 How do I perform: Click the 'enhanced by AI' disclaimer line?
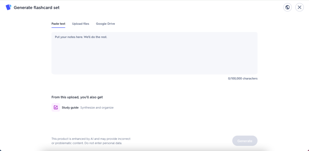tap(91, 139)
